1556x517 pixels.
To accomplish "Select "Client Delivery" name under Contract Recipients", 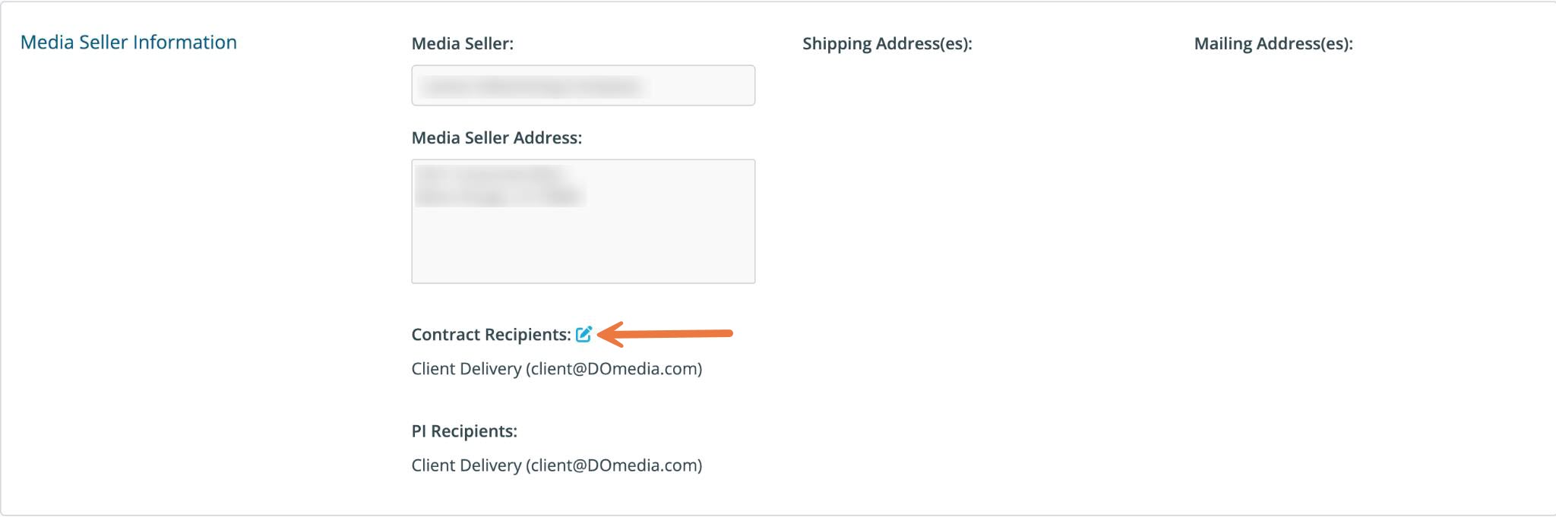I will 466,369.
